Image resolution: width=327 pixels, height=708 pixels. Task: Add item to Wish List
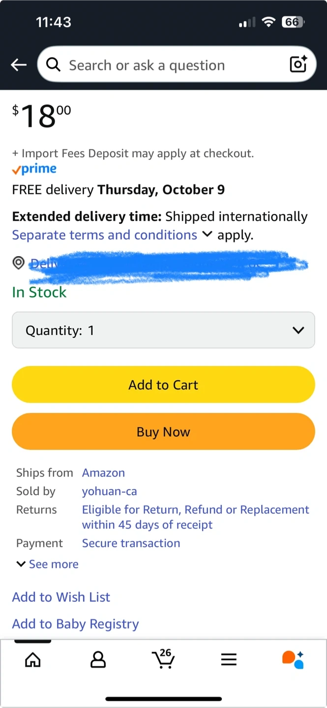click(x=61, y=597)
